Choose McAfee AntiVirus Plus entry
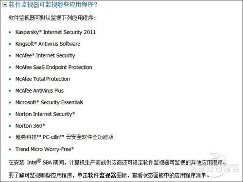243x182 pixels. click(39, 91)
